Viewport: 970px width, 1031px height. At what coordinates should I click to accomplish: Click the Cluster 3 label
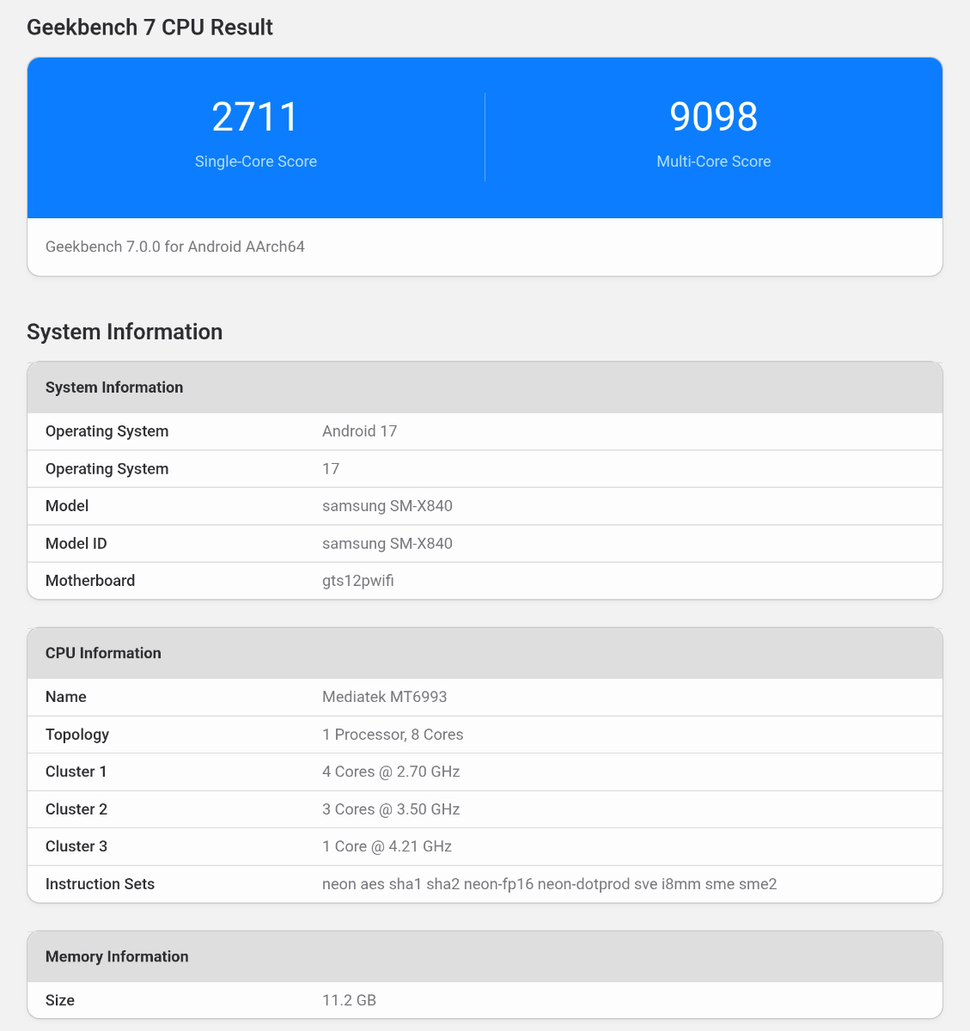point(76,846)
